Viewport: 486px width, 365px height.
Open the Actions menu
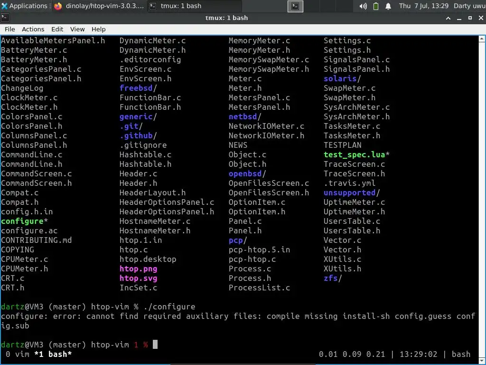(x=33, y=29)
